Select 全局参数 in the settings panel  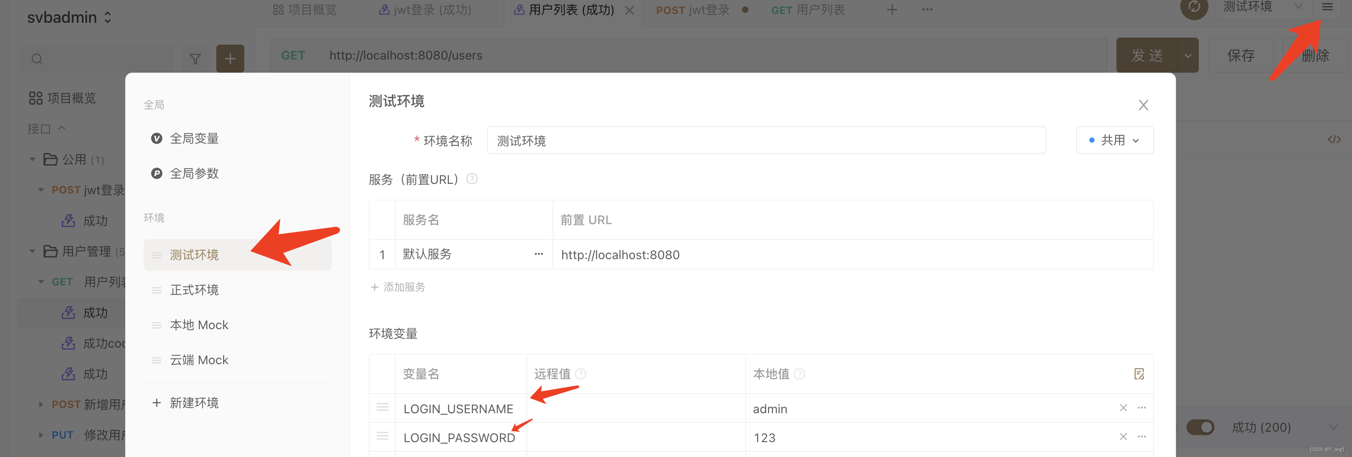[194, 173]
